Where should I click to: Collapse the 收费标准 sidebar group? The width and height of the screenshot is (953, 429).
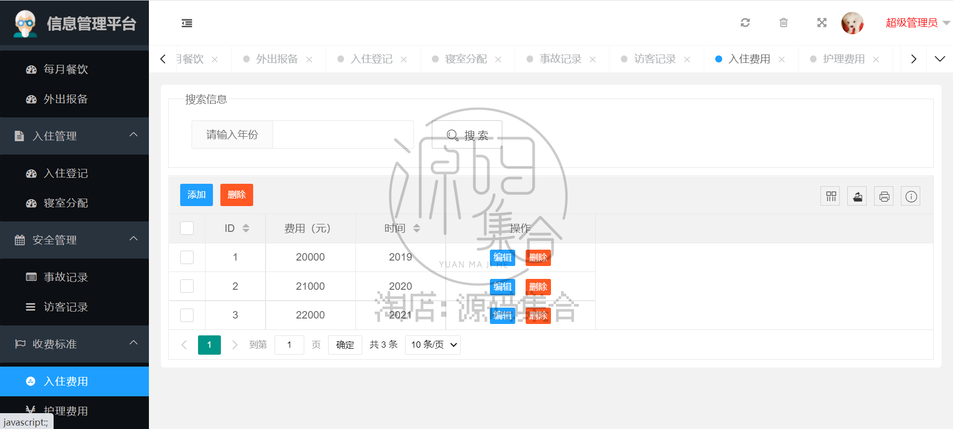point(74,344)
